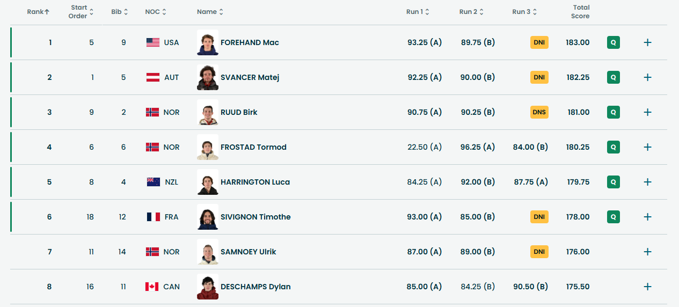Open HARRINGTON Luca athlete name link
Image resolution: width=679 pixels, height=307 pixels.
(x=255, y=182)
